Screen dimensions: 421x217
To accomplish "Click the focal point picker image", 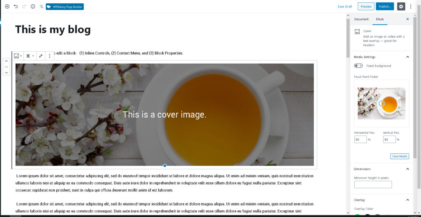I will (x=381, y=103).
